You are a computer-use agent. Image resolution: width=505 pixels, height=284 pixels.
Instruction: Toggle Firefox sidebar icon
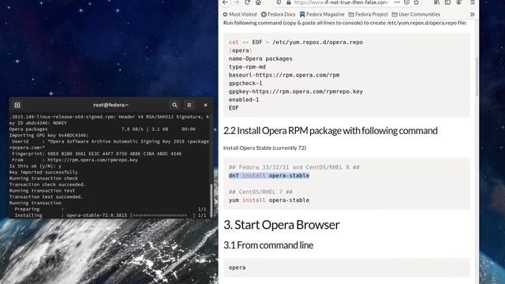click(x=447, y=2)
